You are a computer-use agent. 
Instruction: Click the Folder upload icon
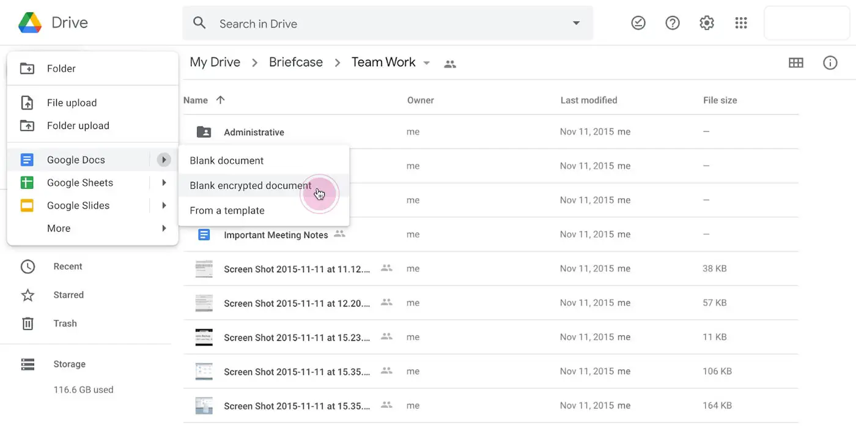click(x=27, y=125)
